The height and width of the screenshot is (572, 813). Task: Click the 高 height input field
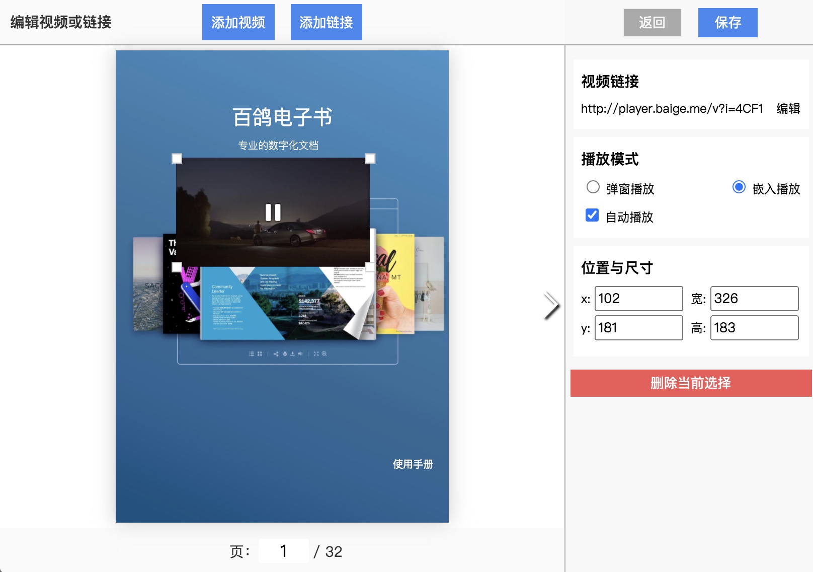(754, 328)
